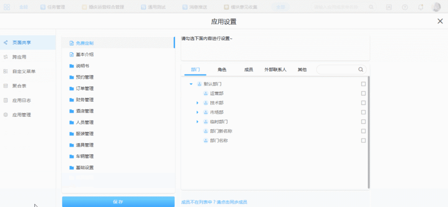Close the 应用设置 dialog with X

pyautogui.click(x=440, y=21)
